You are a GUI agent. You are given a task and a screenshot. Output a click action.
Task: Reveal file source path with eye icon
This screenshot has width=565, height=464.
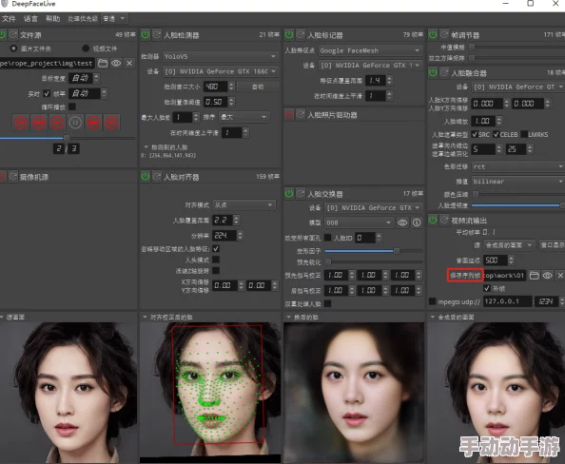116,64
